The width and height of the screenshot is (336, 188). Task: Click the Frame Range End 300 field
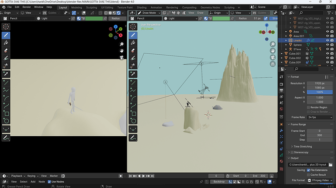[320, 135]
